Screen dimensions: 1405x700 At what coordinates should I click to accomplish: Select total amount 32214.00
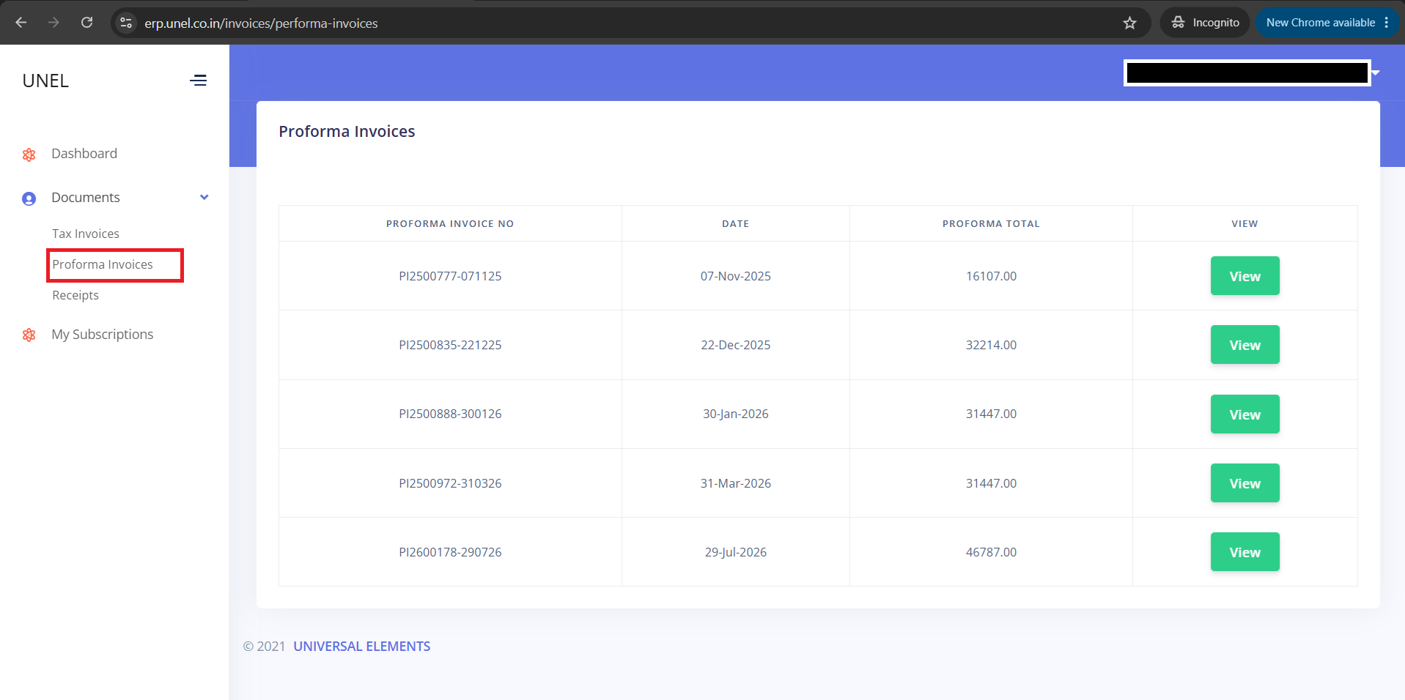pyautogui.click(x=991, y=345)
